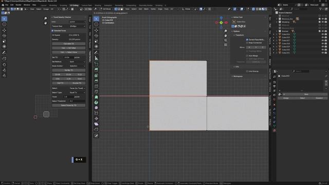Select the Inset Faces tool
This screenshot has width=329, height=185.
coord(96,76)
